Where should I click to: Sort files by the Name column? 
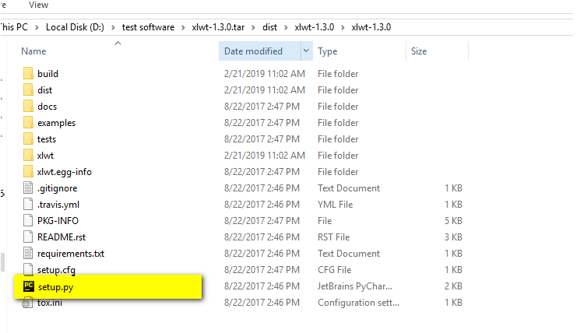point(33,51)
